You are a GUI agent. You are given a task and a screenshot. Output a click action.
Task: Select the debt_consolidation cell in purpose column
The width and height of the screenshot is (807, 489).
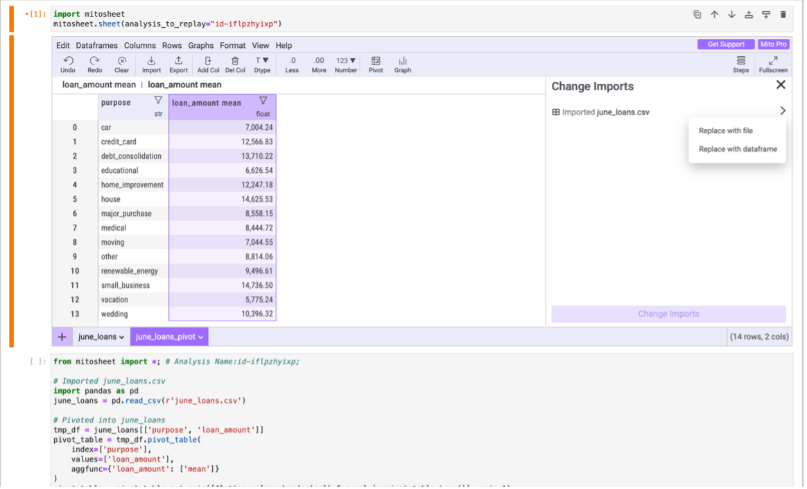[131, 156]
